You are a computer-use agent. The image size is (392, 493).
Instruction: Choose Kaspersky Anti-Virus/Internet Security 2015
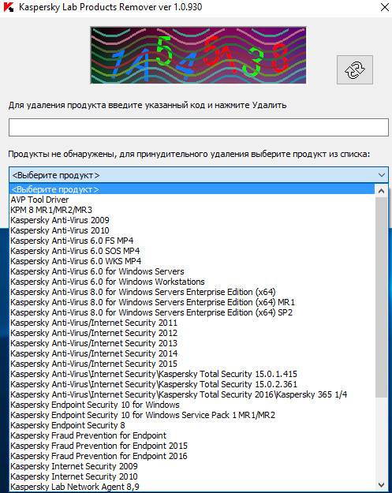[192, 364]
